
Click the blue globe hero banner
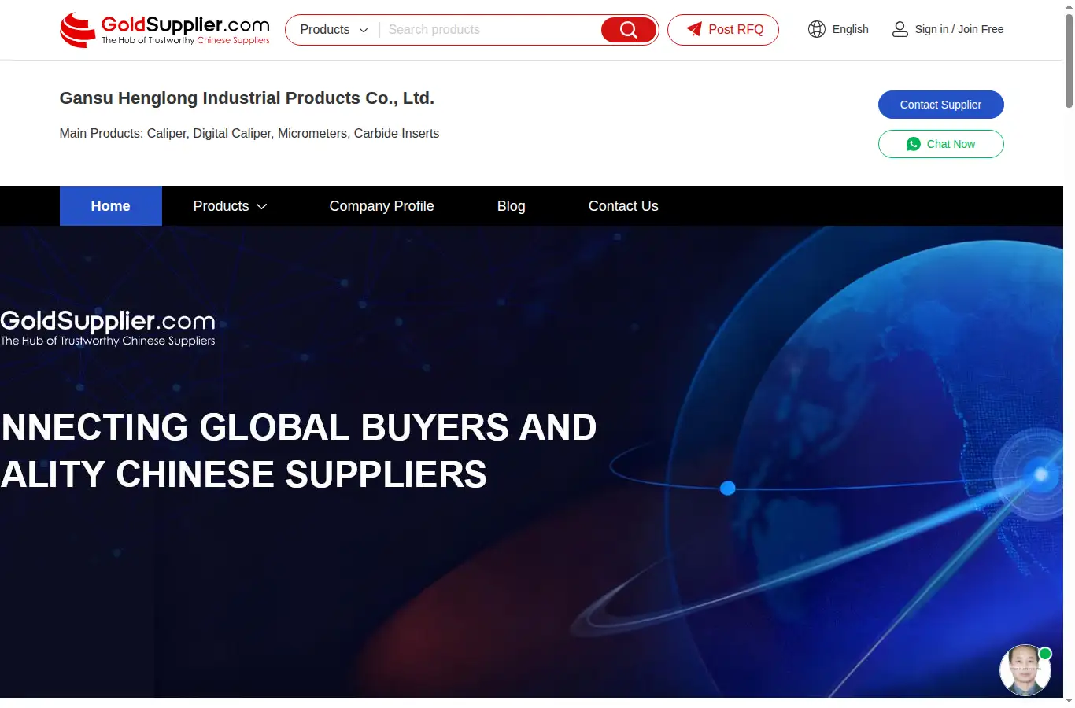pyautogui.click(x=531, y=462)
